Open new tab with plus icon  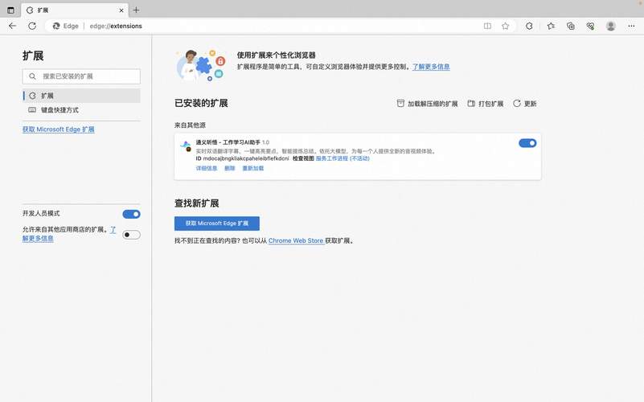tap(136, 10)
